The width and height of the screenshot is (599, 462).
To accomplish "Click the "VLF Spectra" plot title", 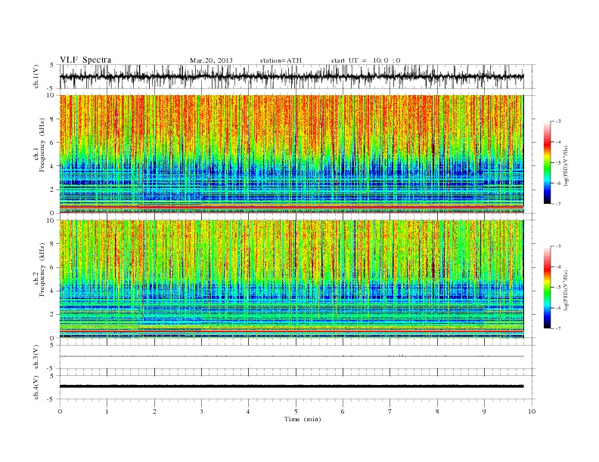I will 85,60.
